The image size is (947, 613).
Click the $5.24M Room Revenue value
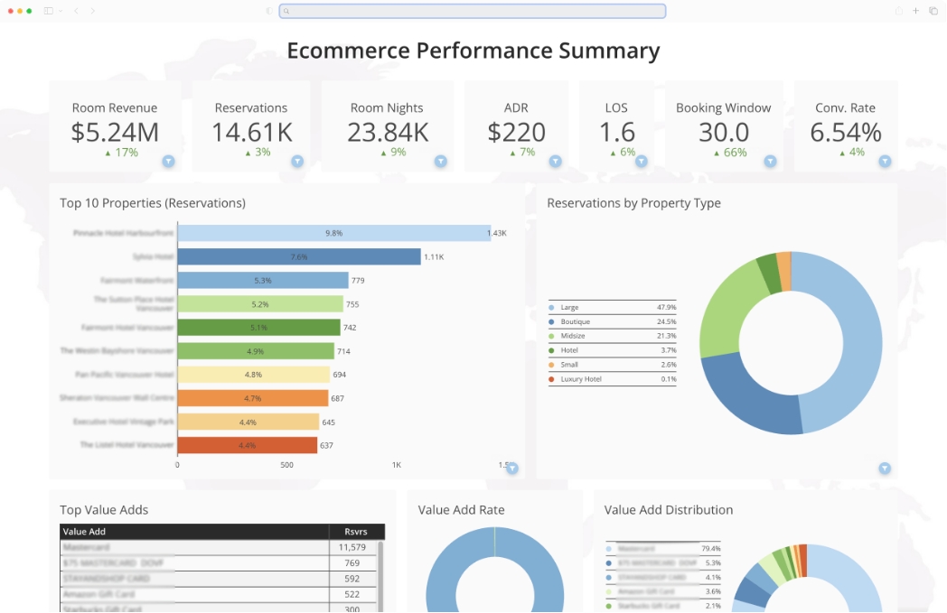click(115, 132)
